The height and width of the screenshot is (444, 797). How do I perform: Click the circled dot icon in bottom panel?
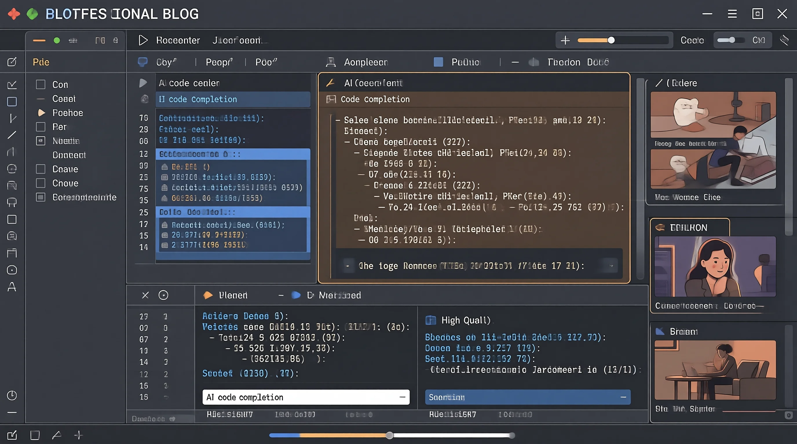tap(163, 295)
